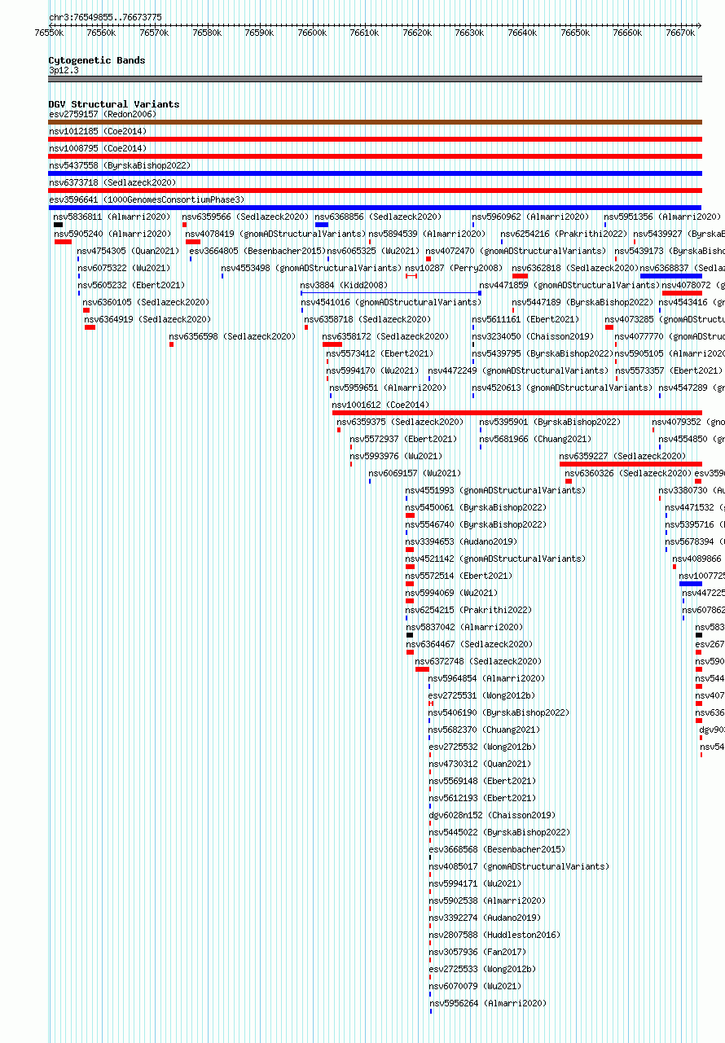Screen dimensions: 725x1043
Task: Click the esv2759157 (Redon2006) brown variant bar
Action: [375, 122]
